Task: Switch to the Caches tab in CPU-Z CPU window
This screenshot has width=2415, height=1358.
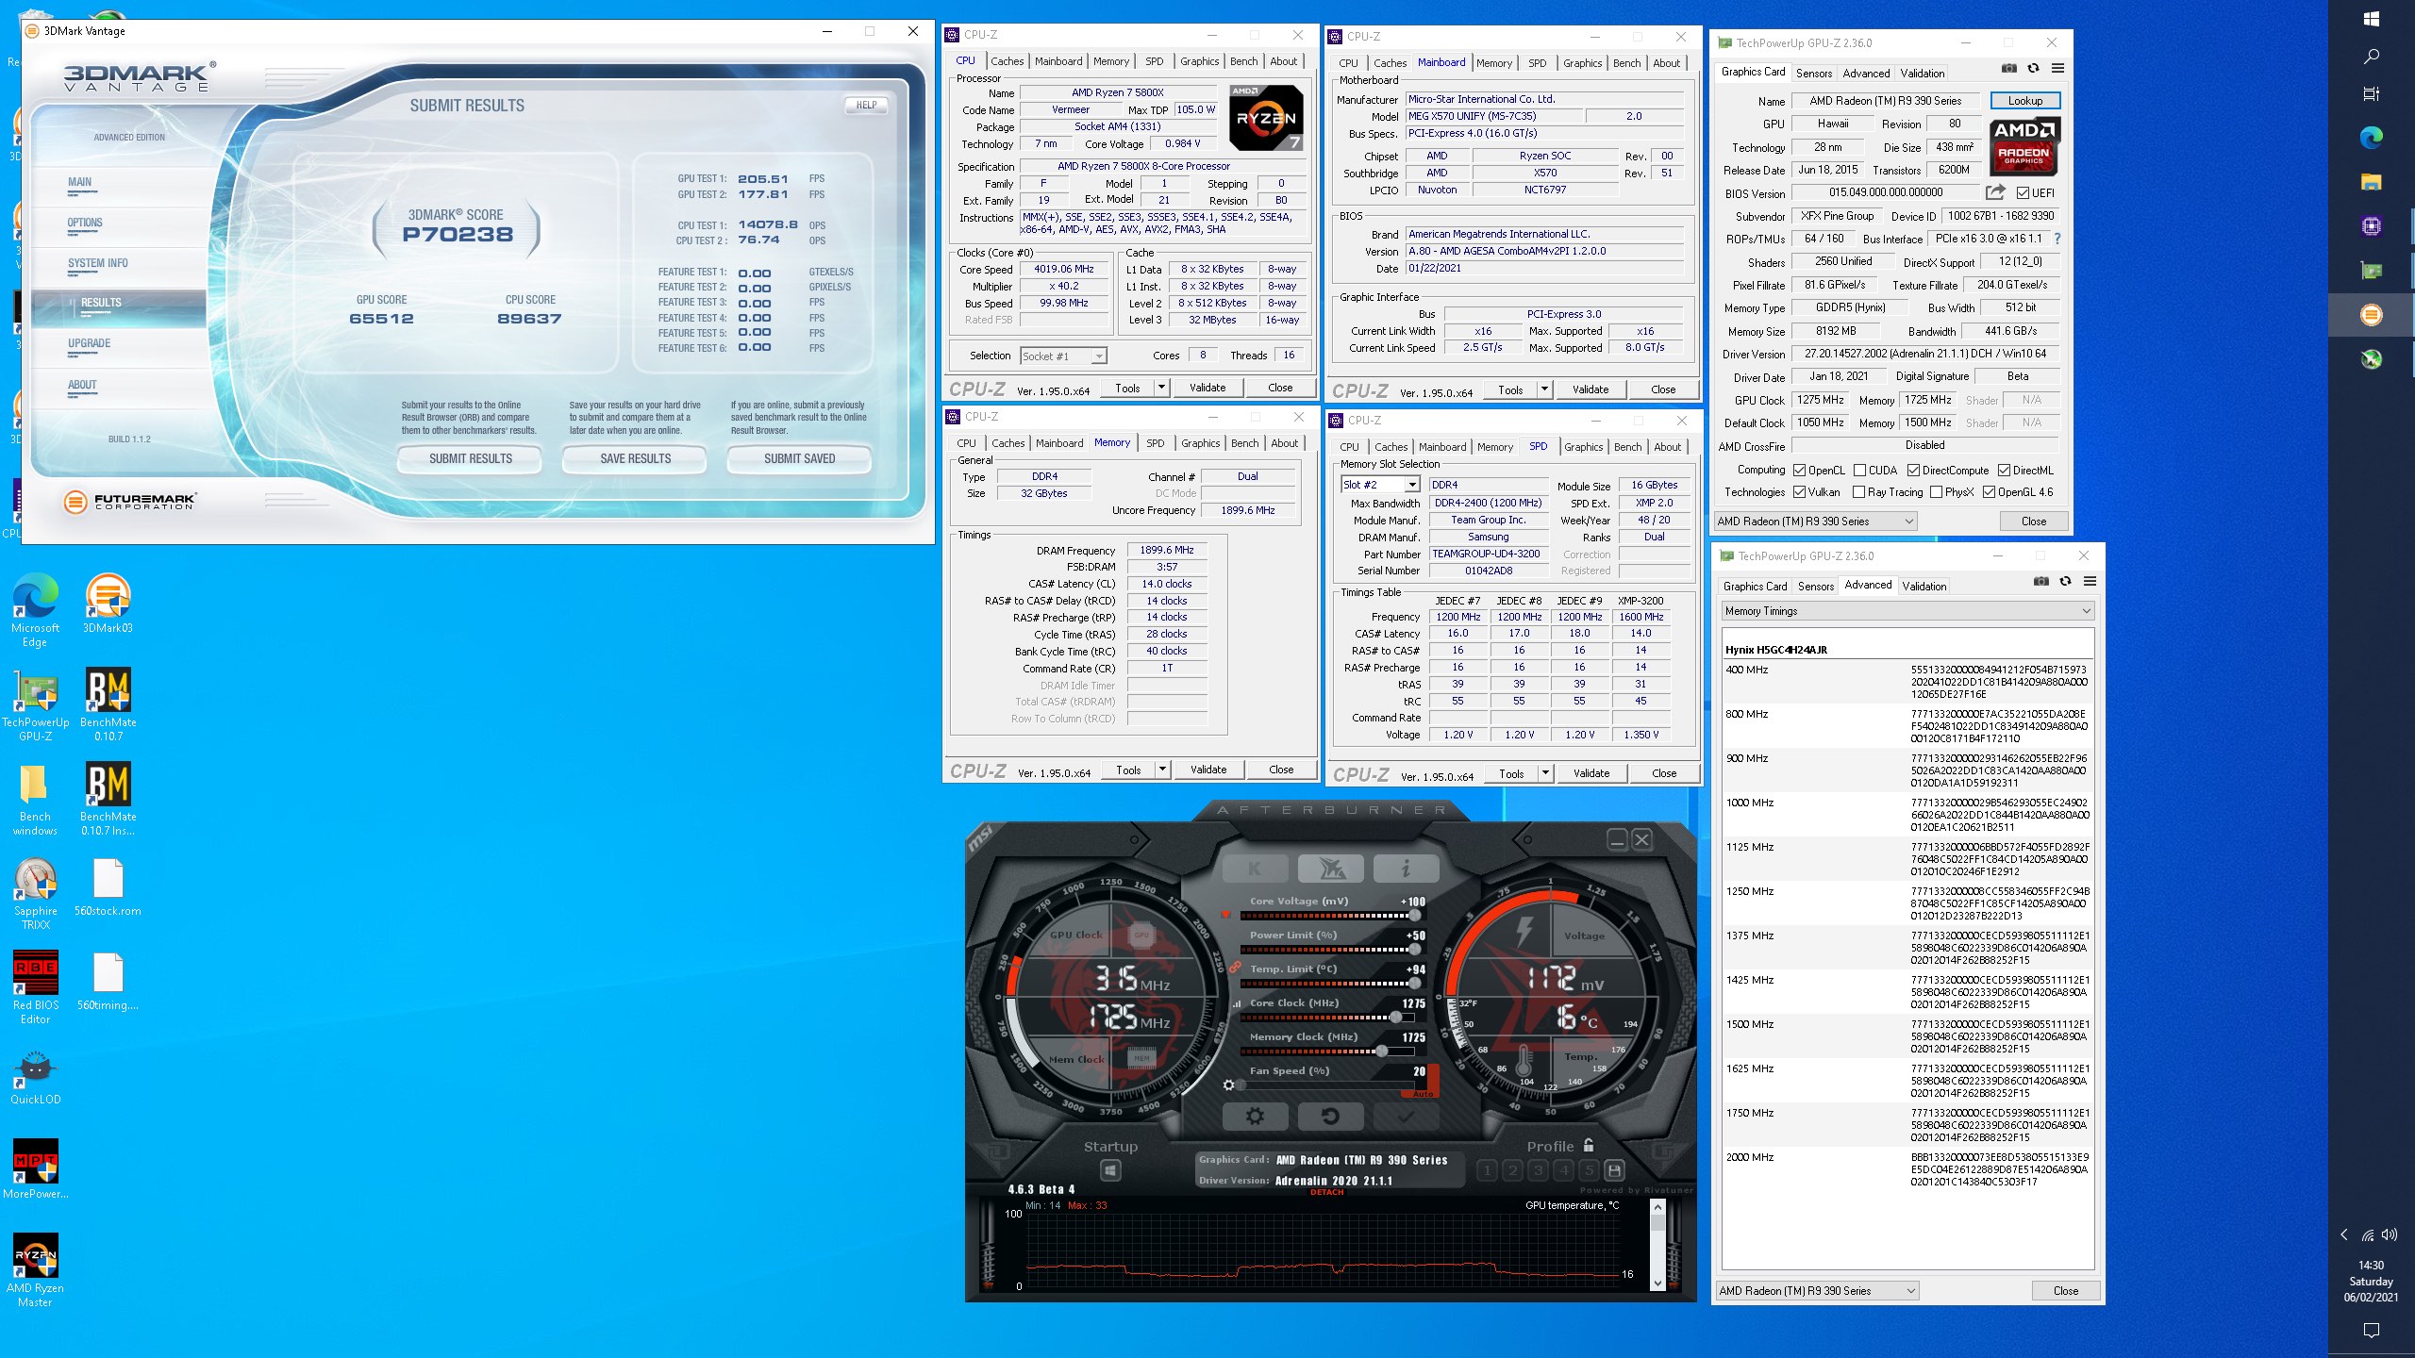Action: coord(1007,61)
